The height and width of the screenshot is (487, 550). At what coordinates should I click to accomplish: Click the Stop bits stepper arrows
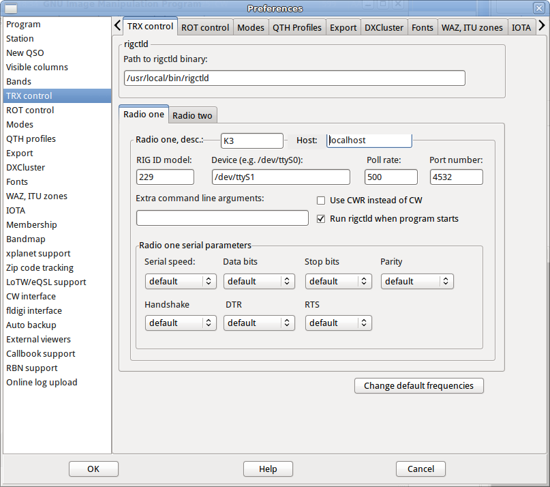click(x=364, y=281)
